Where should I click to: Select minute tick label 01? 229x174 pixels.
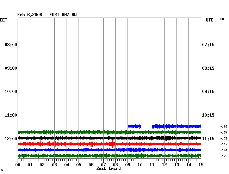click(x=30, y=165)
